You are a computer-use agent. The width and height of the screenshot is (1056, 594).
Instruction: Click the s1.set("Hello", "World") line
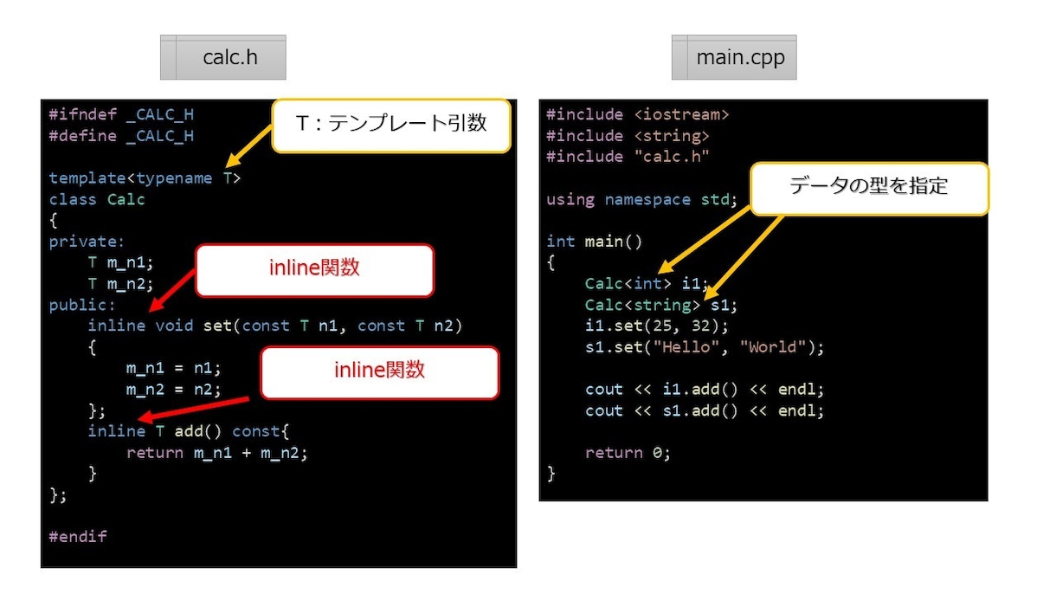click(x=705, y=347)
